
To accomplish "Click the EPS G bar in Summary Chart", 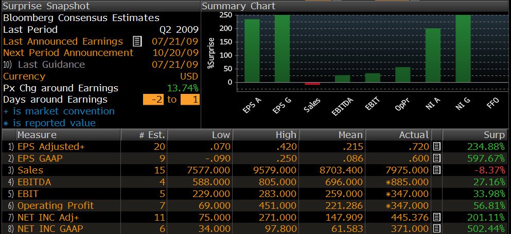I will pos(282,49).
